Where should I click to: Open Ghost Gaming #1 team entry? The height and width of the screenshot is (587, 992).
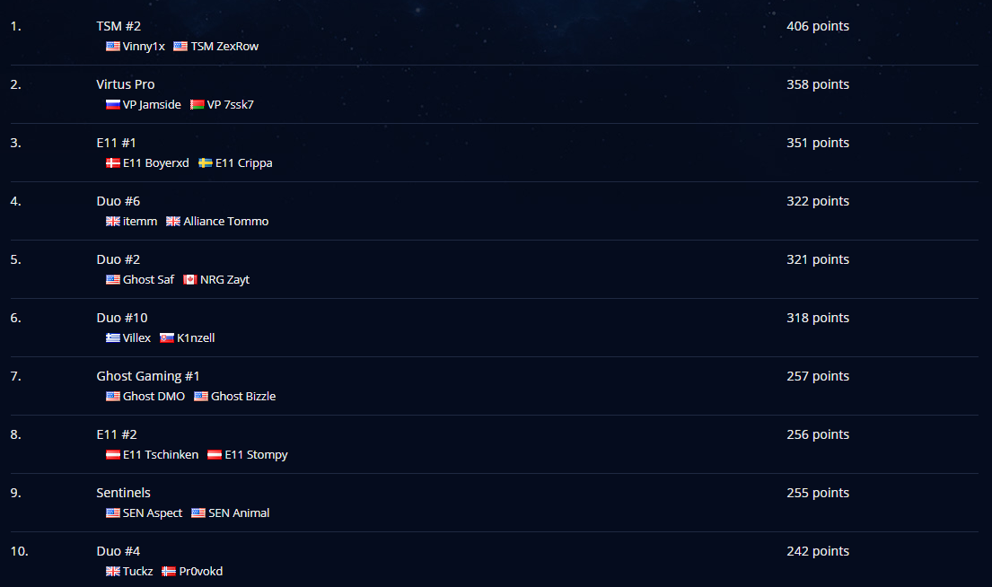[148, 376]
